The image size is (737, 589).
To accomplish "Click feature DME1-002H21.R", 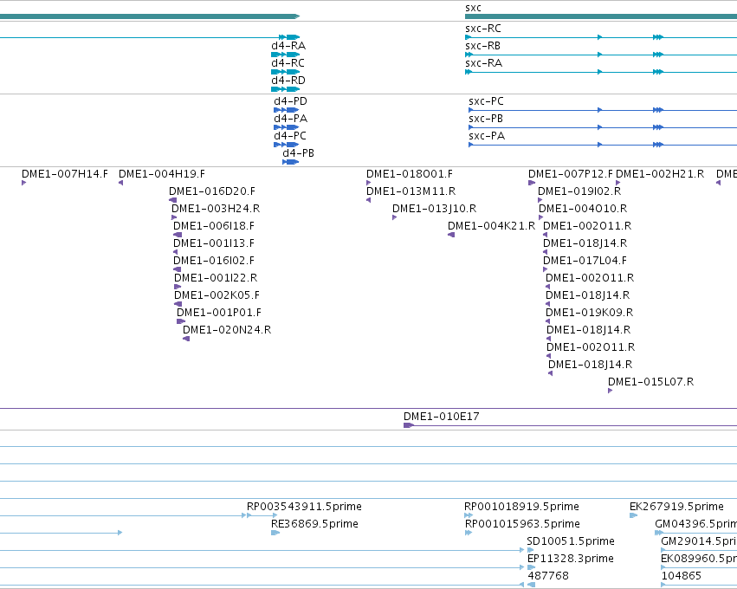I will point(660,174).
